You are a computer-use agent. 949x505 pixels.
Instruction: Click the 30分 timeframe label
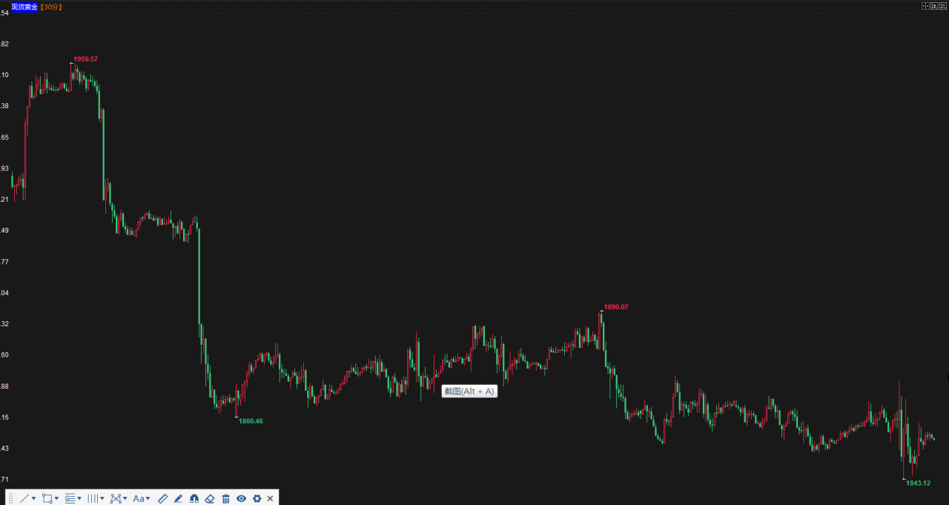(51, 7)
